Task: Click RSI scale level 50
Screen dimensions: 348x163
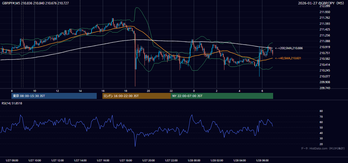Action: click(x=321, y=127)
